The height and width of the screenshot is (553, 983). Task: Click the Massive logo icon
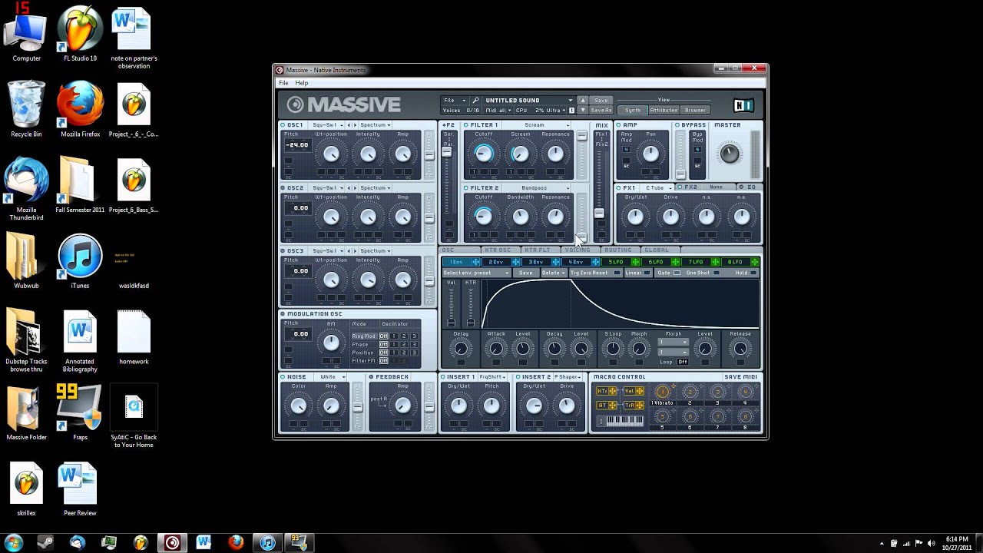pyautogui.click(x=296, y=104)
